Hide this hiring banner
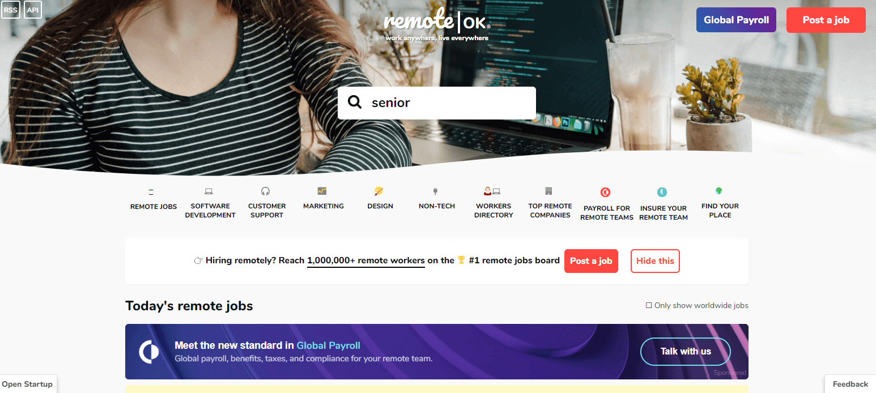The image size is (876, 393). click(x=655, y=261)
